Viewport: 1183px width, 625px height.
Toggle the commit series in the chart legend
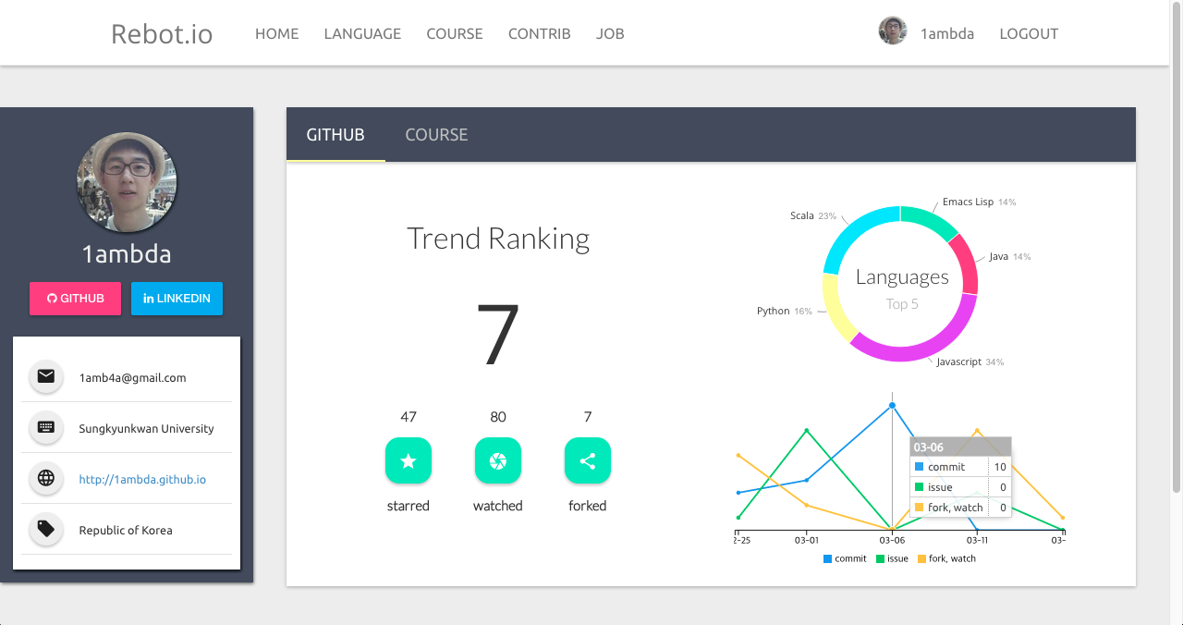pos(845,558)
